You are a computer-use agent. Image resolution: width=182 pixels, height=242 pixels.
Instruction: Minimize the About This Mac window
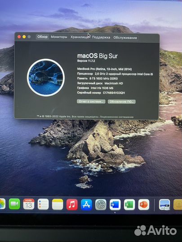pyautogui.click(x=24, y=37)
